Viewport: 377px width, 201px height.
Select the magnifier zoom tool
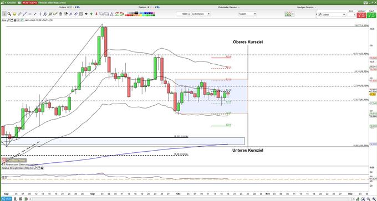(9, 14)
